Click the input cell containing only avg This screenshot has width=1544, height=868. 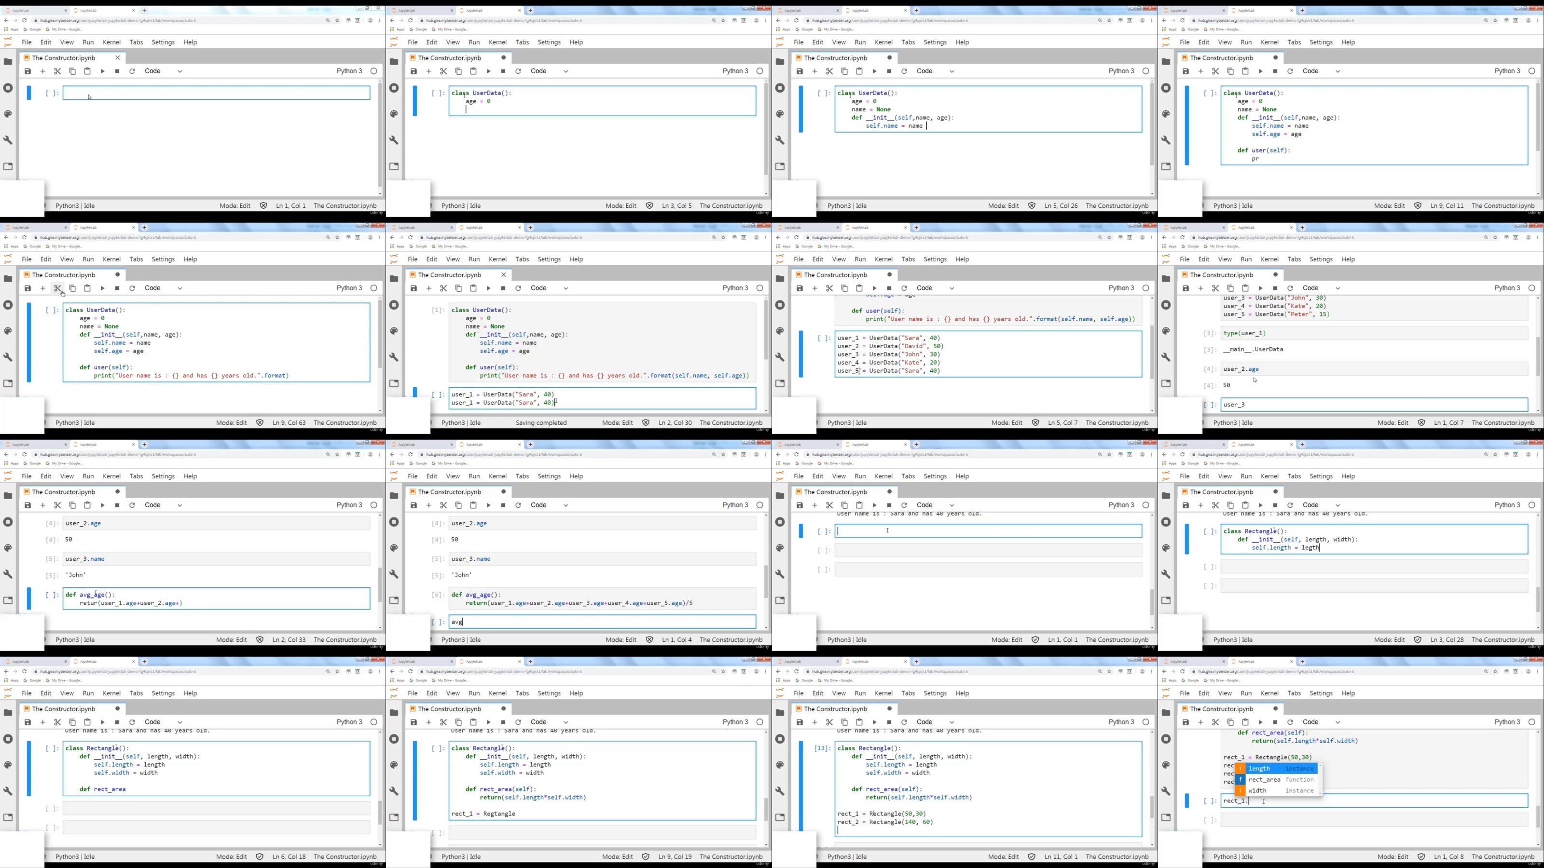(x=602, y=622)
